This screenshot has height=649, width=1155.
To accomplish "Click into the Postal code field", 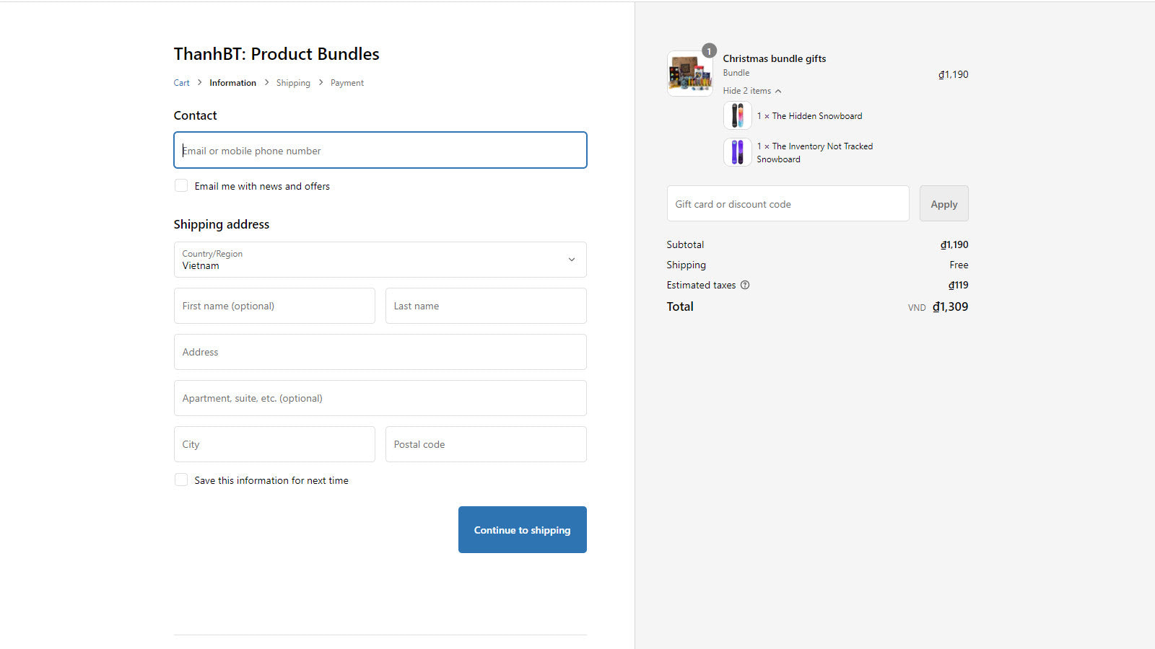I will (486, 444).
